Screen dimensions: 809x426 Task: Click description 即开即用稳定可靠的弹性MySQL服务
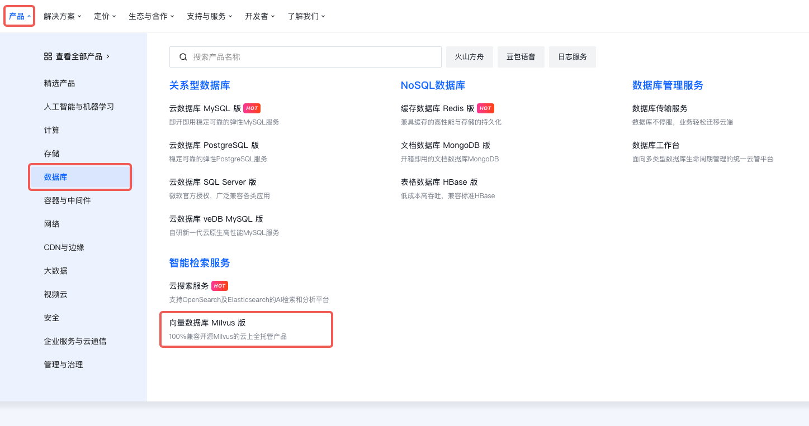coord(224,122)
